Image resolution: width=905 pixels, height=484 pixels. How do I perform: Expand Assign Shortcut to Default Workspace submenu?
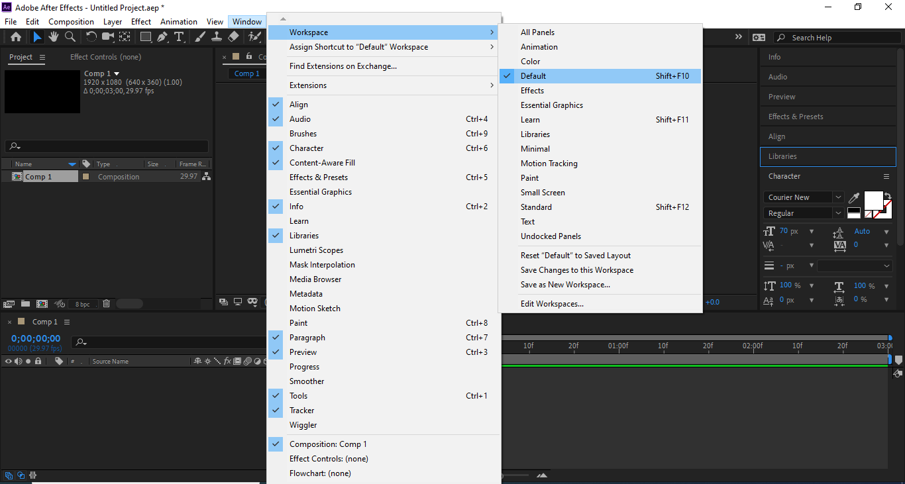tap(383, 47)
